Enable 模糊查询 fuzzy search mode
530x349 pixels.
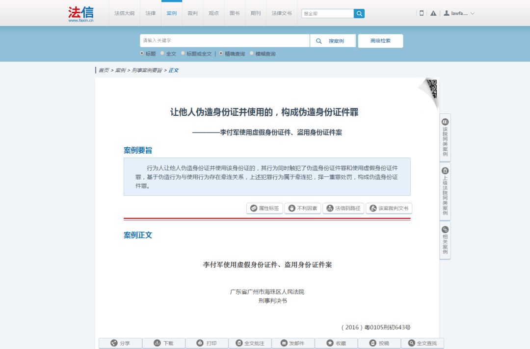pyautogui.click(x=252, y=54)
